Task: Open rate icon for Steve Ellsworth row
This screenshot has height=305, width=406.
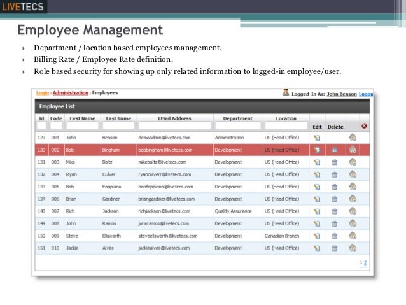Action: (353, 236)
